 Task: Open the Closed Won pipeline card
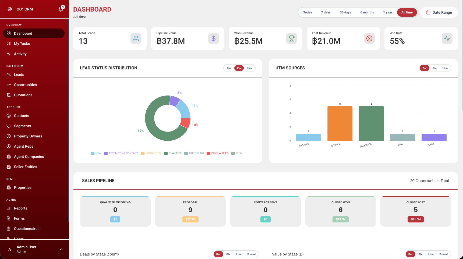pos(341,211)
